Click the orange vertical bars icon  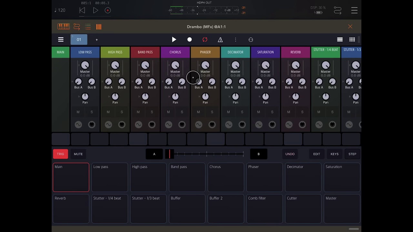(x=99, y=27)
